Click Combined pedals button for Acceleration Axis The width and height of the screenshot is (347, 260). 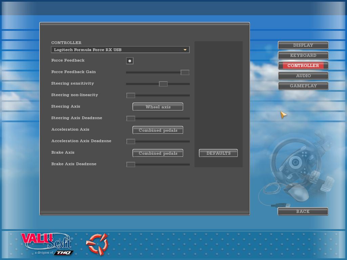coord(158,130)
